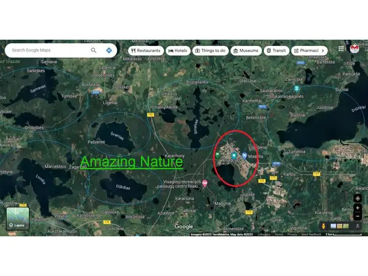Click the Privacy link in footer

click(x=292, y=235)
